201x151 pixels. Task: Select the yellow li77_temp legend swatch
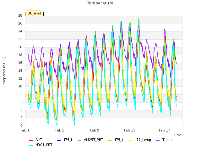point(130,140)
